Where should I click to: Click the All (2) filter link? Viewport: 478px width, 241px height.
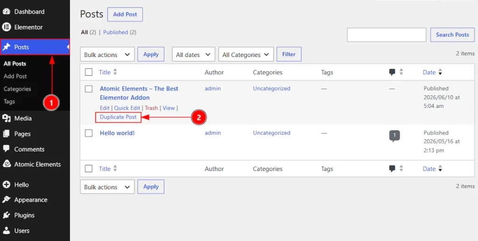coord(88,32)
